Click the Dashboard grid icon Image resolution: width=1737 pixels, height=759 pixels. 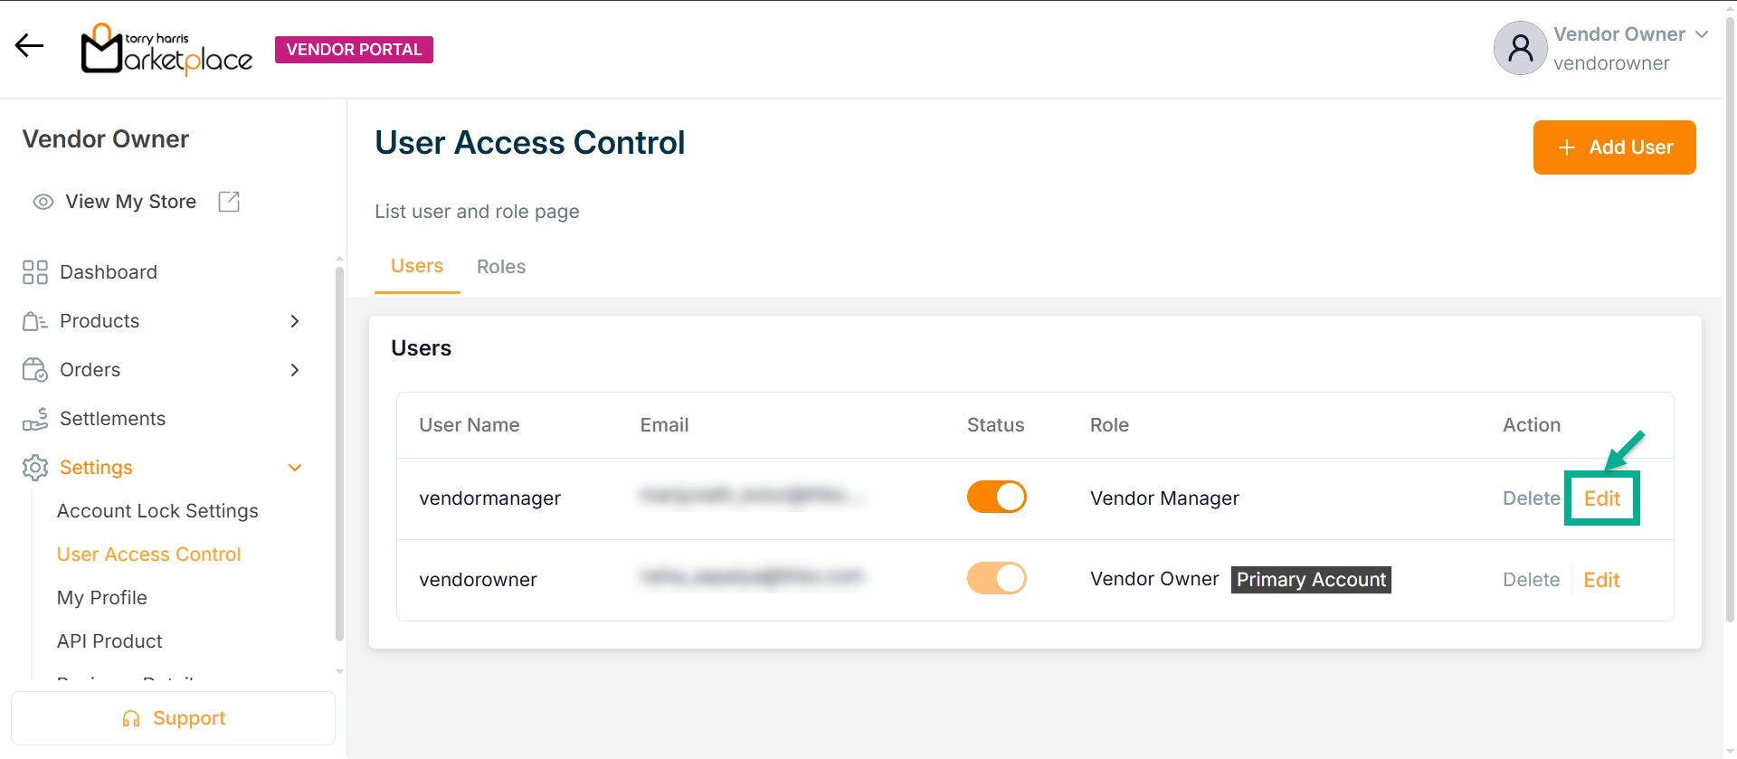[35, 272]
